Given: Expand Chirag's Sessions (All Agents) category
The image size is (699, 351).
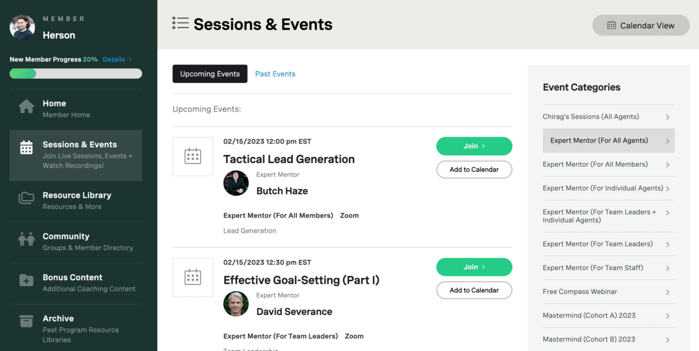Looking at the screenshot, I should point(608,116).
